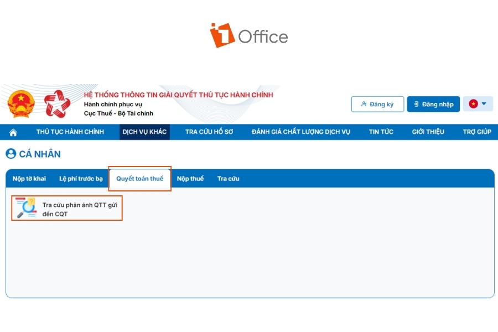
Task: Expand the language dropdown arrow
Action: point(484,103)
